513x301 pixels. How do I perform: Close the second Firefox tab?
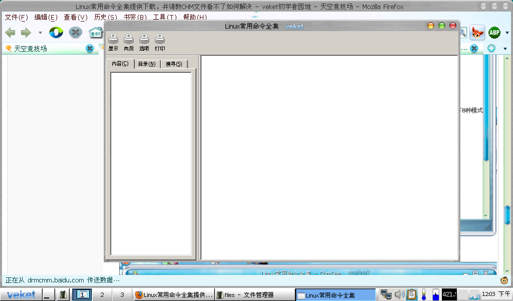tap(474, 49)
